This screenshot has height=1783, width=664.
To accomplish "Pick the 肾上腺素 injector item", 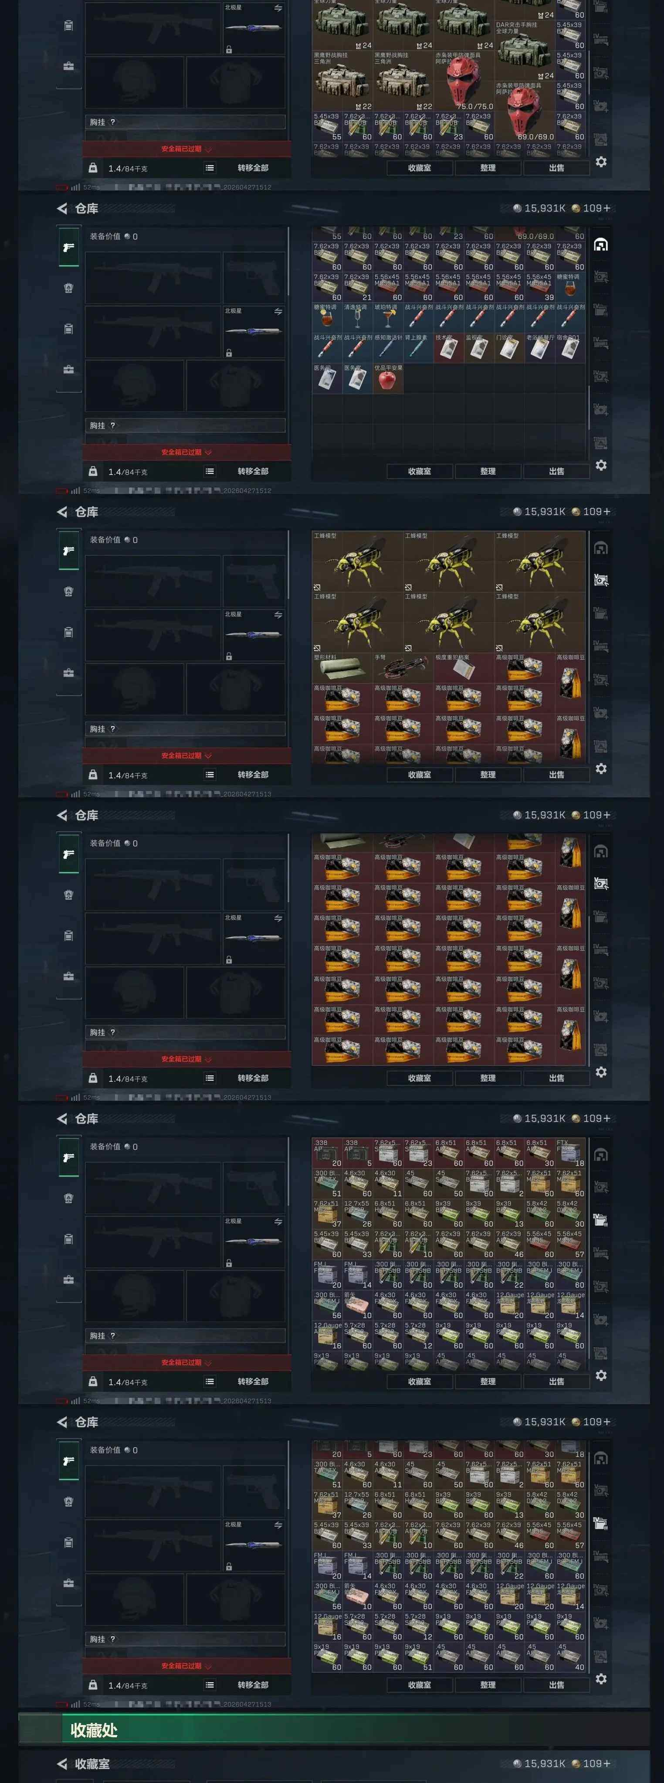I will (x=418, y=348).
